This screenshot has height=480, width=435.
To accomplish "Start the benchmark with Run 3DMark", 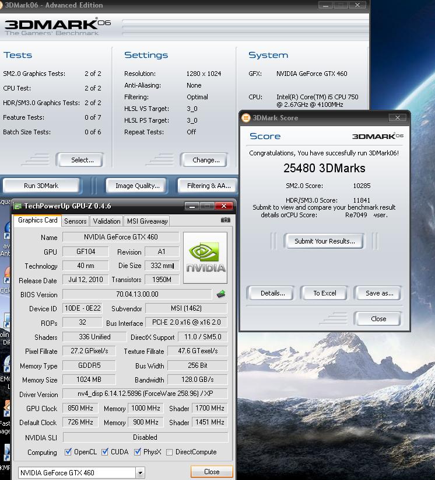I will coord(41,186).
